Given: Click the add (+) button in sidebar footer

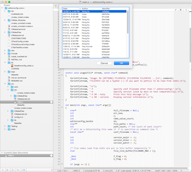Looking at the screenshot, I should 2,170.
